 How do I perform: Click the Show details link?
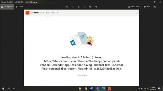(82, 75)
